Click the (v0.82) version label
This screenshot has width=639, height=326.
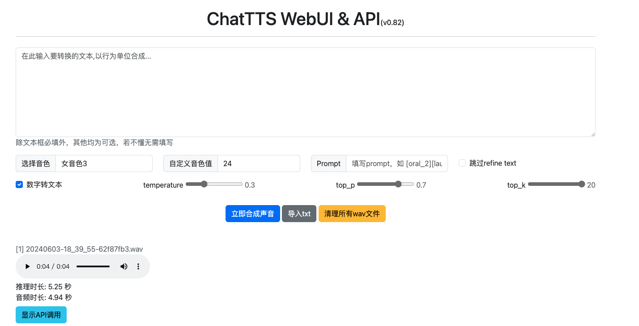(x=392, y=22)
